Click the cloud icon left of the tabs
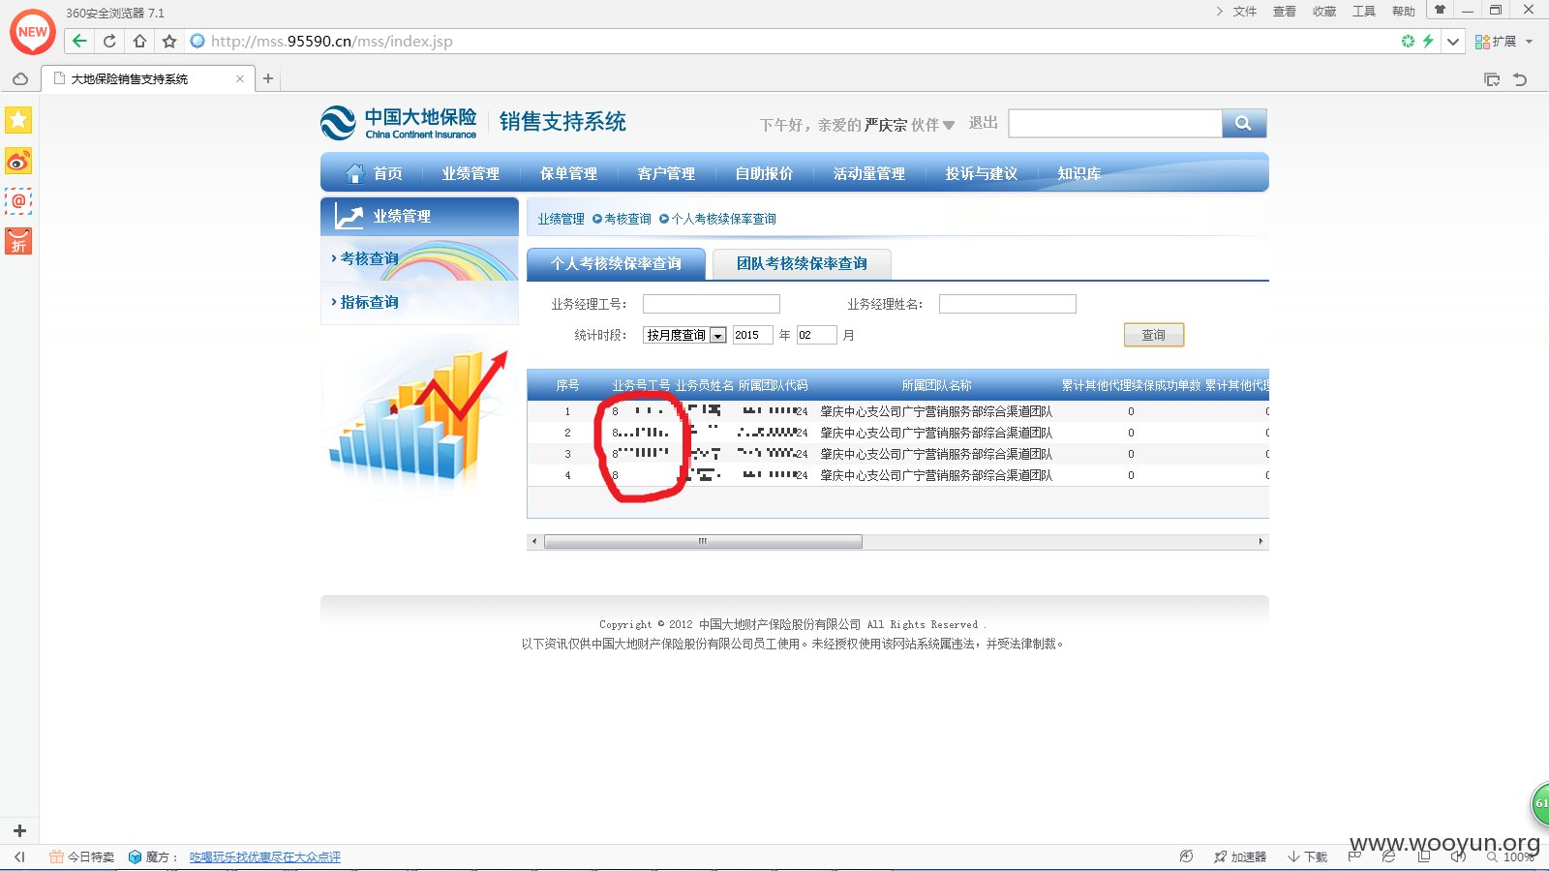Image resolution: width=1549 pixels, height=871 pixels. 20,78
